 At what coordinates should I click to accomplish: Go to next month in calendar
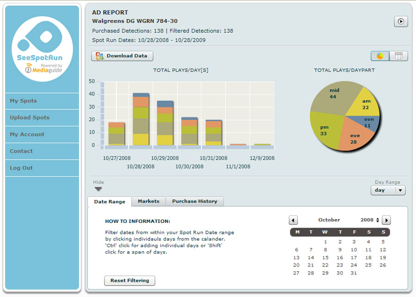(386, 220)
